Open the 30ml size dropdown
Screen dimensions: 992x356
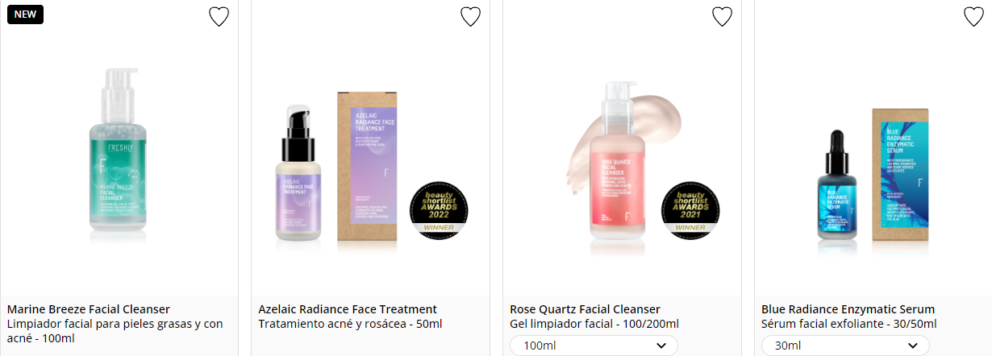tap(845, 346)
